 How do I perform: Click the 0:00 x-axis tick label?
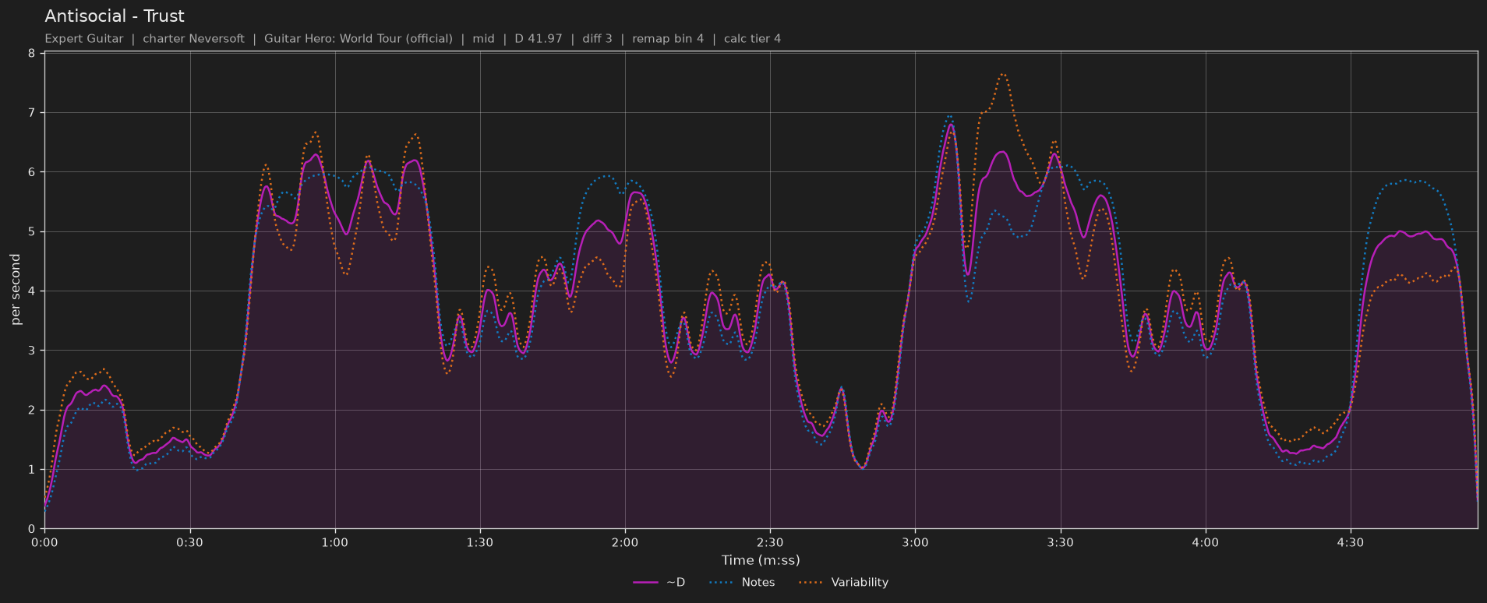coord(44,542)
